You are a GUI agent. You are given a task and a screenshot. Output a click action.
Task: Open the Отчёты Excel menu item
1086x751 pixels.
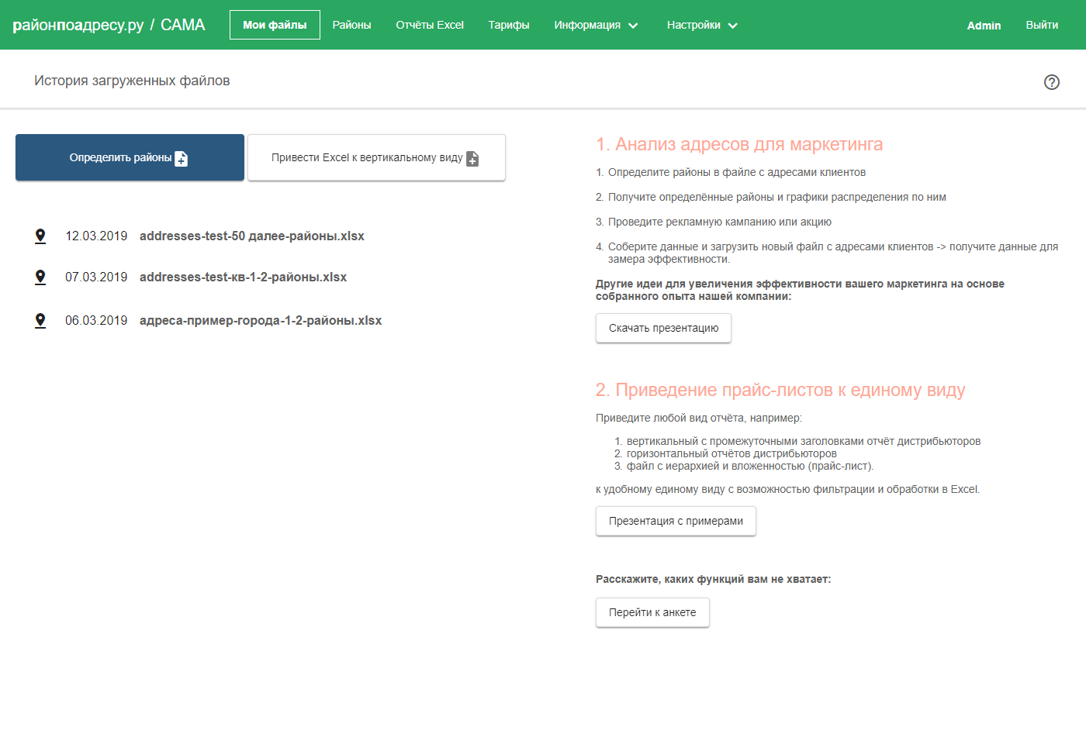coord(430,25)
